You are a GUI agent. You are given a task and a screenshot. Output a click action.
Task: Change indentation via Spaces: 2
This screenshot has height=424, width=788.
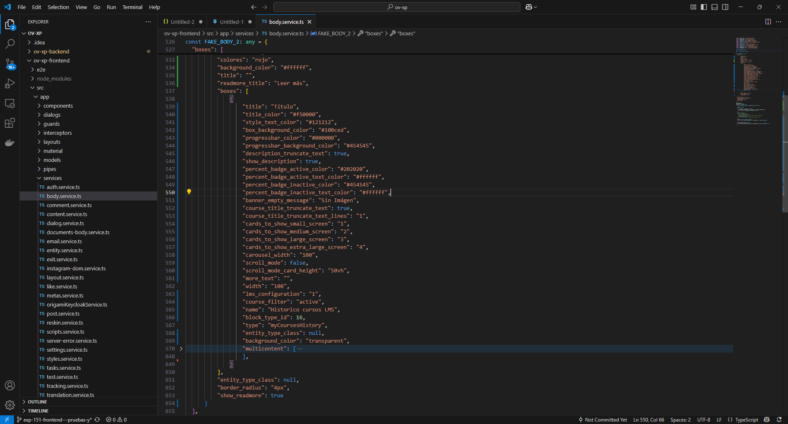pos(680,419)
